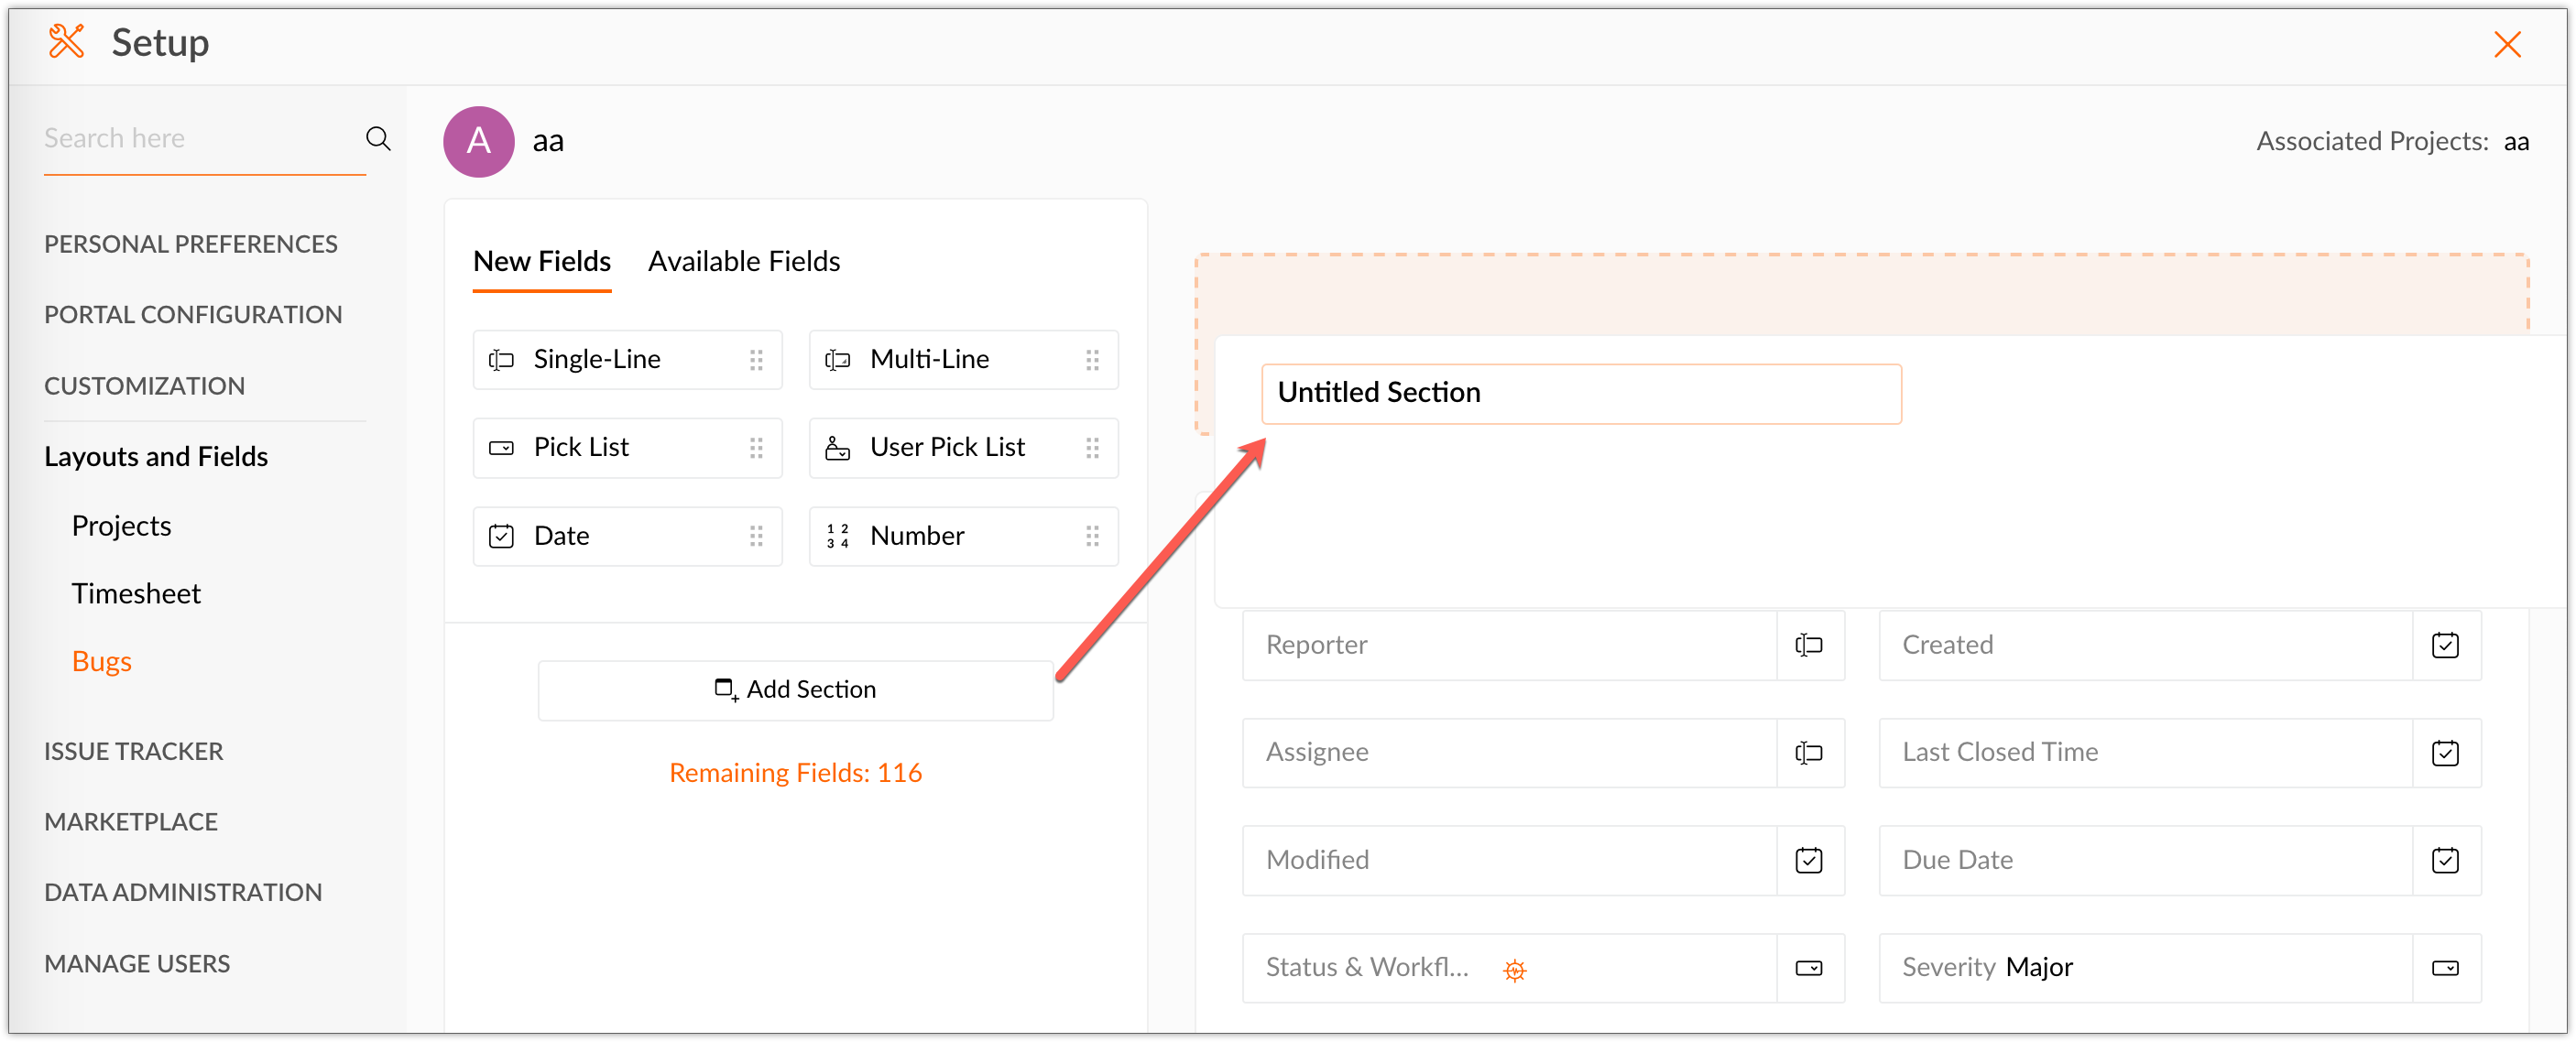The width and height of the screenshot is (2576, 1042).
Task: Click the Untitled Section name field
Action: [1580, 393]
